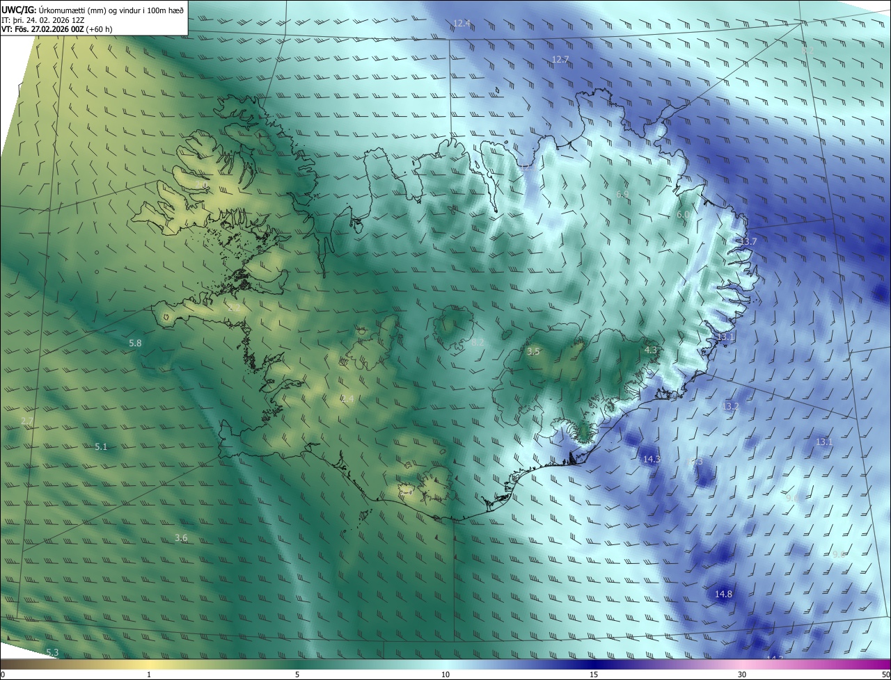Click the 3.5 value label

(533, 351)
